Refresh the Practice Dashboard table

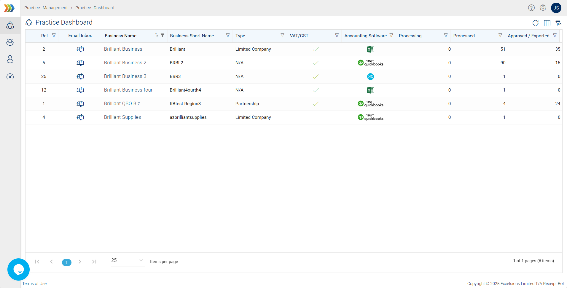pyautogui.click(x=536, y=23)
